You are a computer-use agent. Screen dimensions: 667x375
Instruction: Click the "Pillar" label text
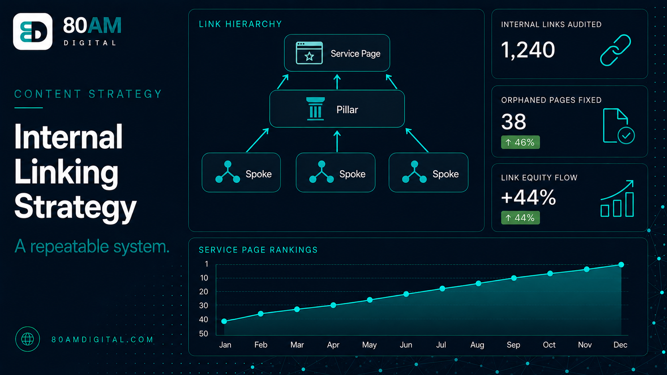click(x=347, y=110)
